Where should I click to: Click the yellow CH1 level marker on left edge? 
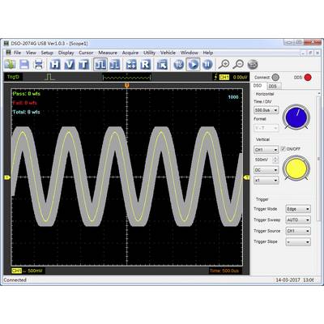[7, 177]
